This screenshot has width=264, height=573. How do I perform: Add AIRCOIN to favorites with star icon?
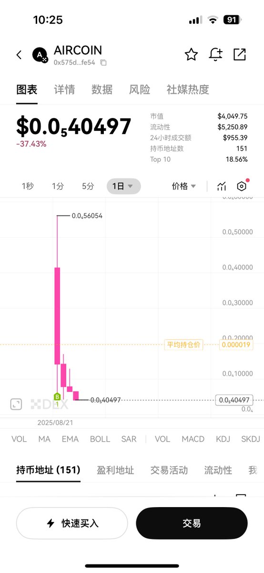pos(191,54)
